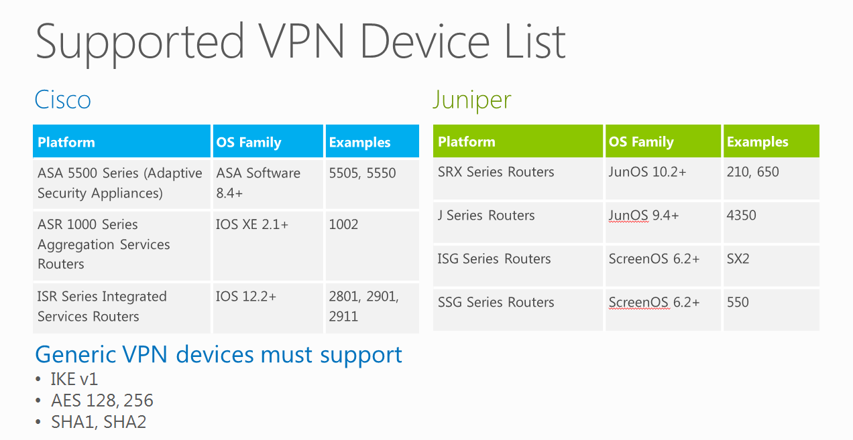Select the ISG Series Routers cell

pyautogui.click(x=518, y=266)
